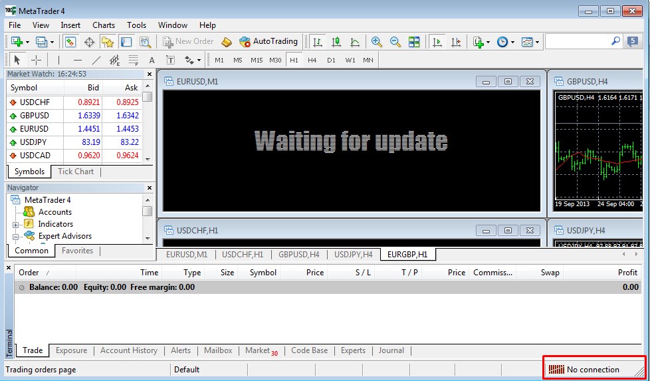Viewport: 650px width, 381px height.
Task: Open the chat notifications icon
Action: [x=633, y=41]
